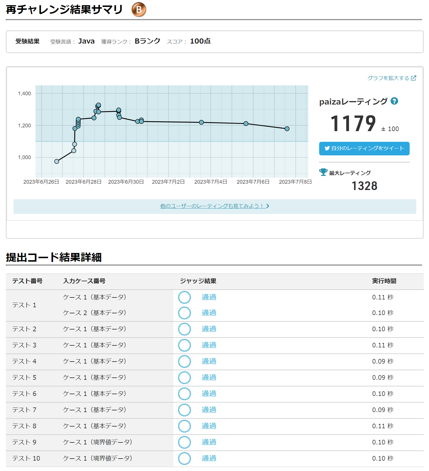Select the first, lowest rating point on the graph
Image resolution: width=429 pixels, height=471 pixels.
point(57,161)
